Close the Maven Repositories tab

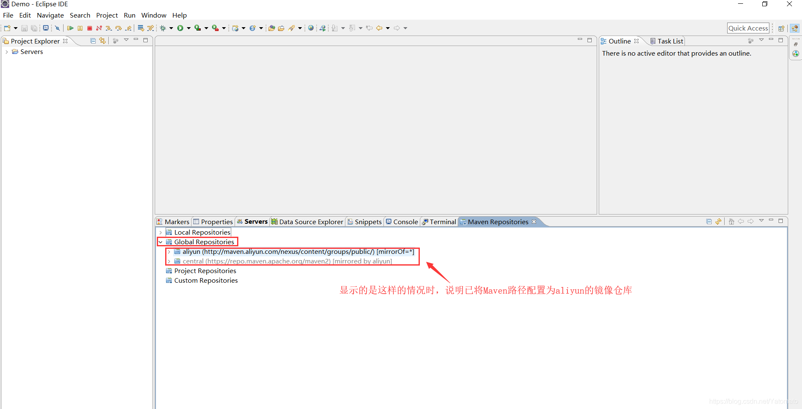pos(534,222)
